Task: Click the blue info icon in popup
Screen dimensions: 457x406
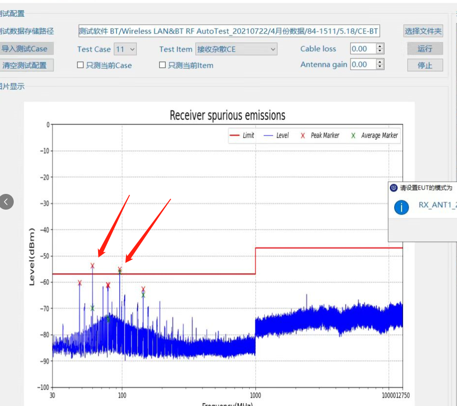Action: [401, 207]
